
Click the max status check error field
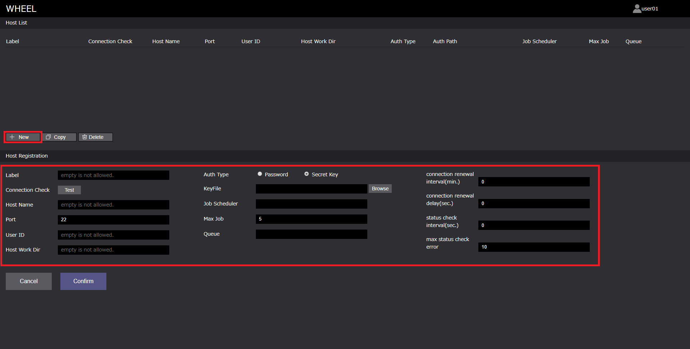point(534,247)
